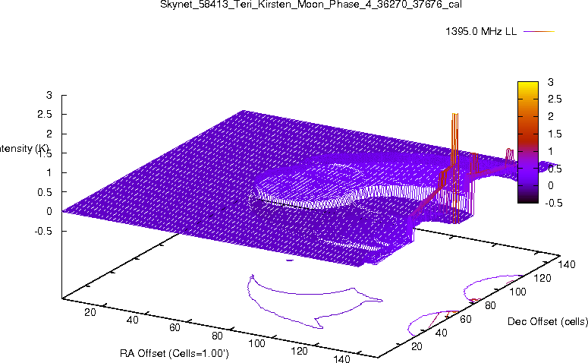The image size is (588, 363).
Task: Click the '60' tick on the RA Offset axis
Action: [175, 327]
